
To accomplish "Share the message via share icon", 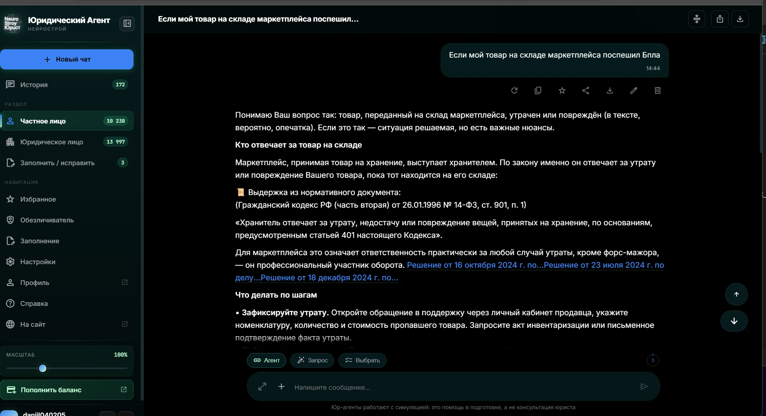I will [x=586, y=90].
